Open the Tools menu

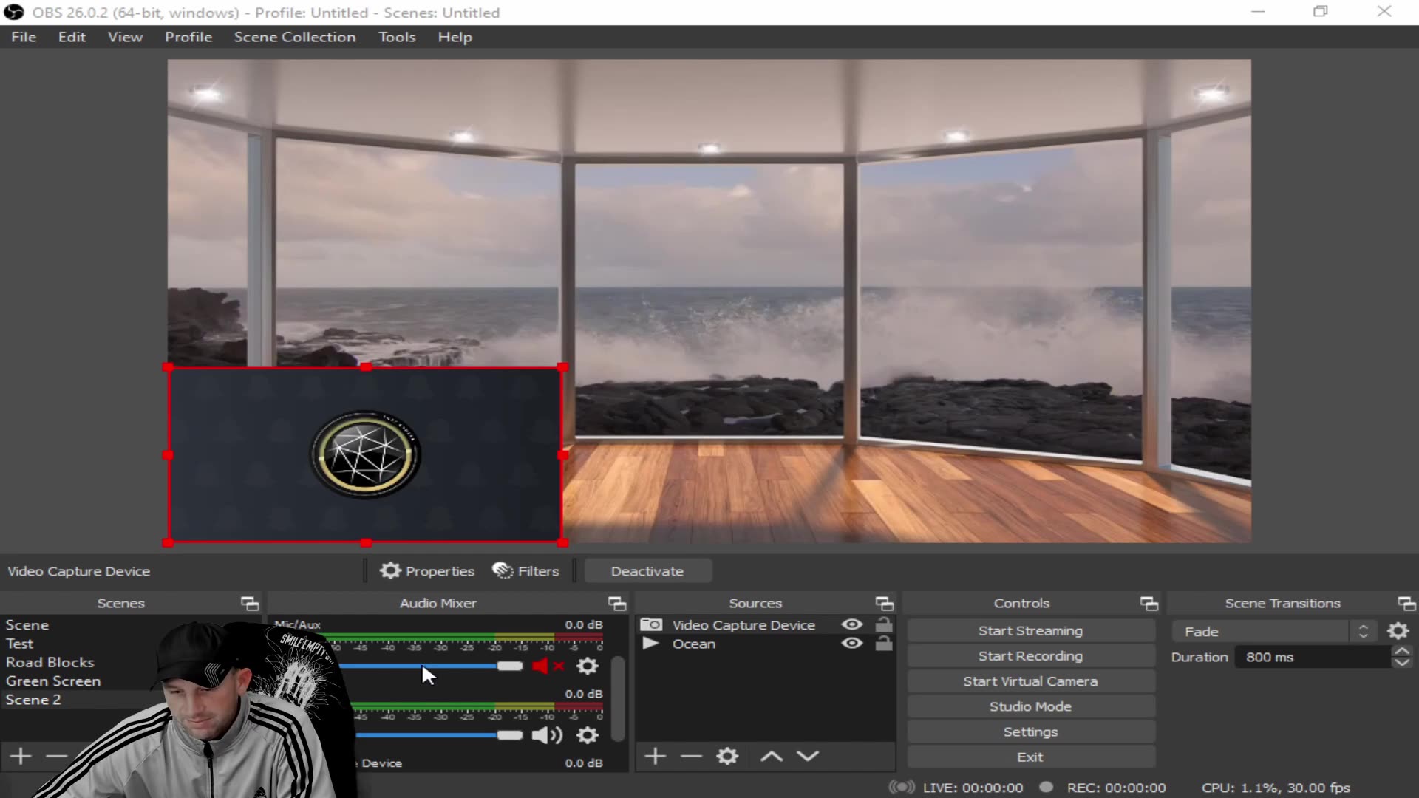click(397, 36)
